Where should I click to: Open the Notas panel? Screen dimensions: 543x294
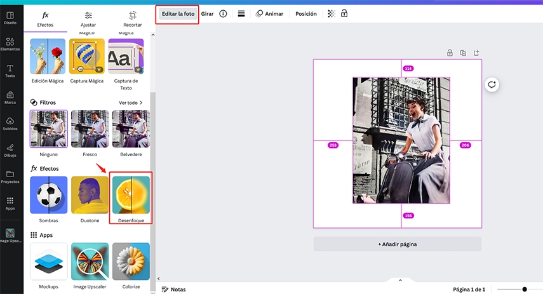click(x=174, y=289)
